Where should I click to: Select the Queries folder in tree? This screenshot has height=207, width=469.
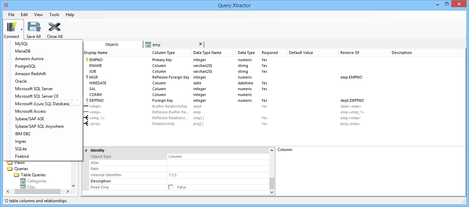pyautogui.click(x=18, y=169)
